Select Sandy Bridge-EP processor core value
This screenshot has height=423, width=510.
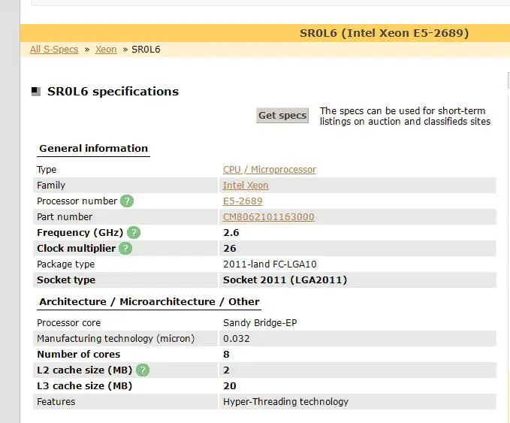pyautogui.click(x=260, y=323)
